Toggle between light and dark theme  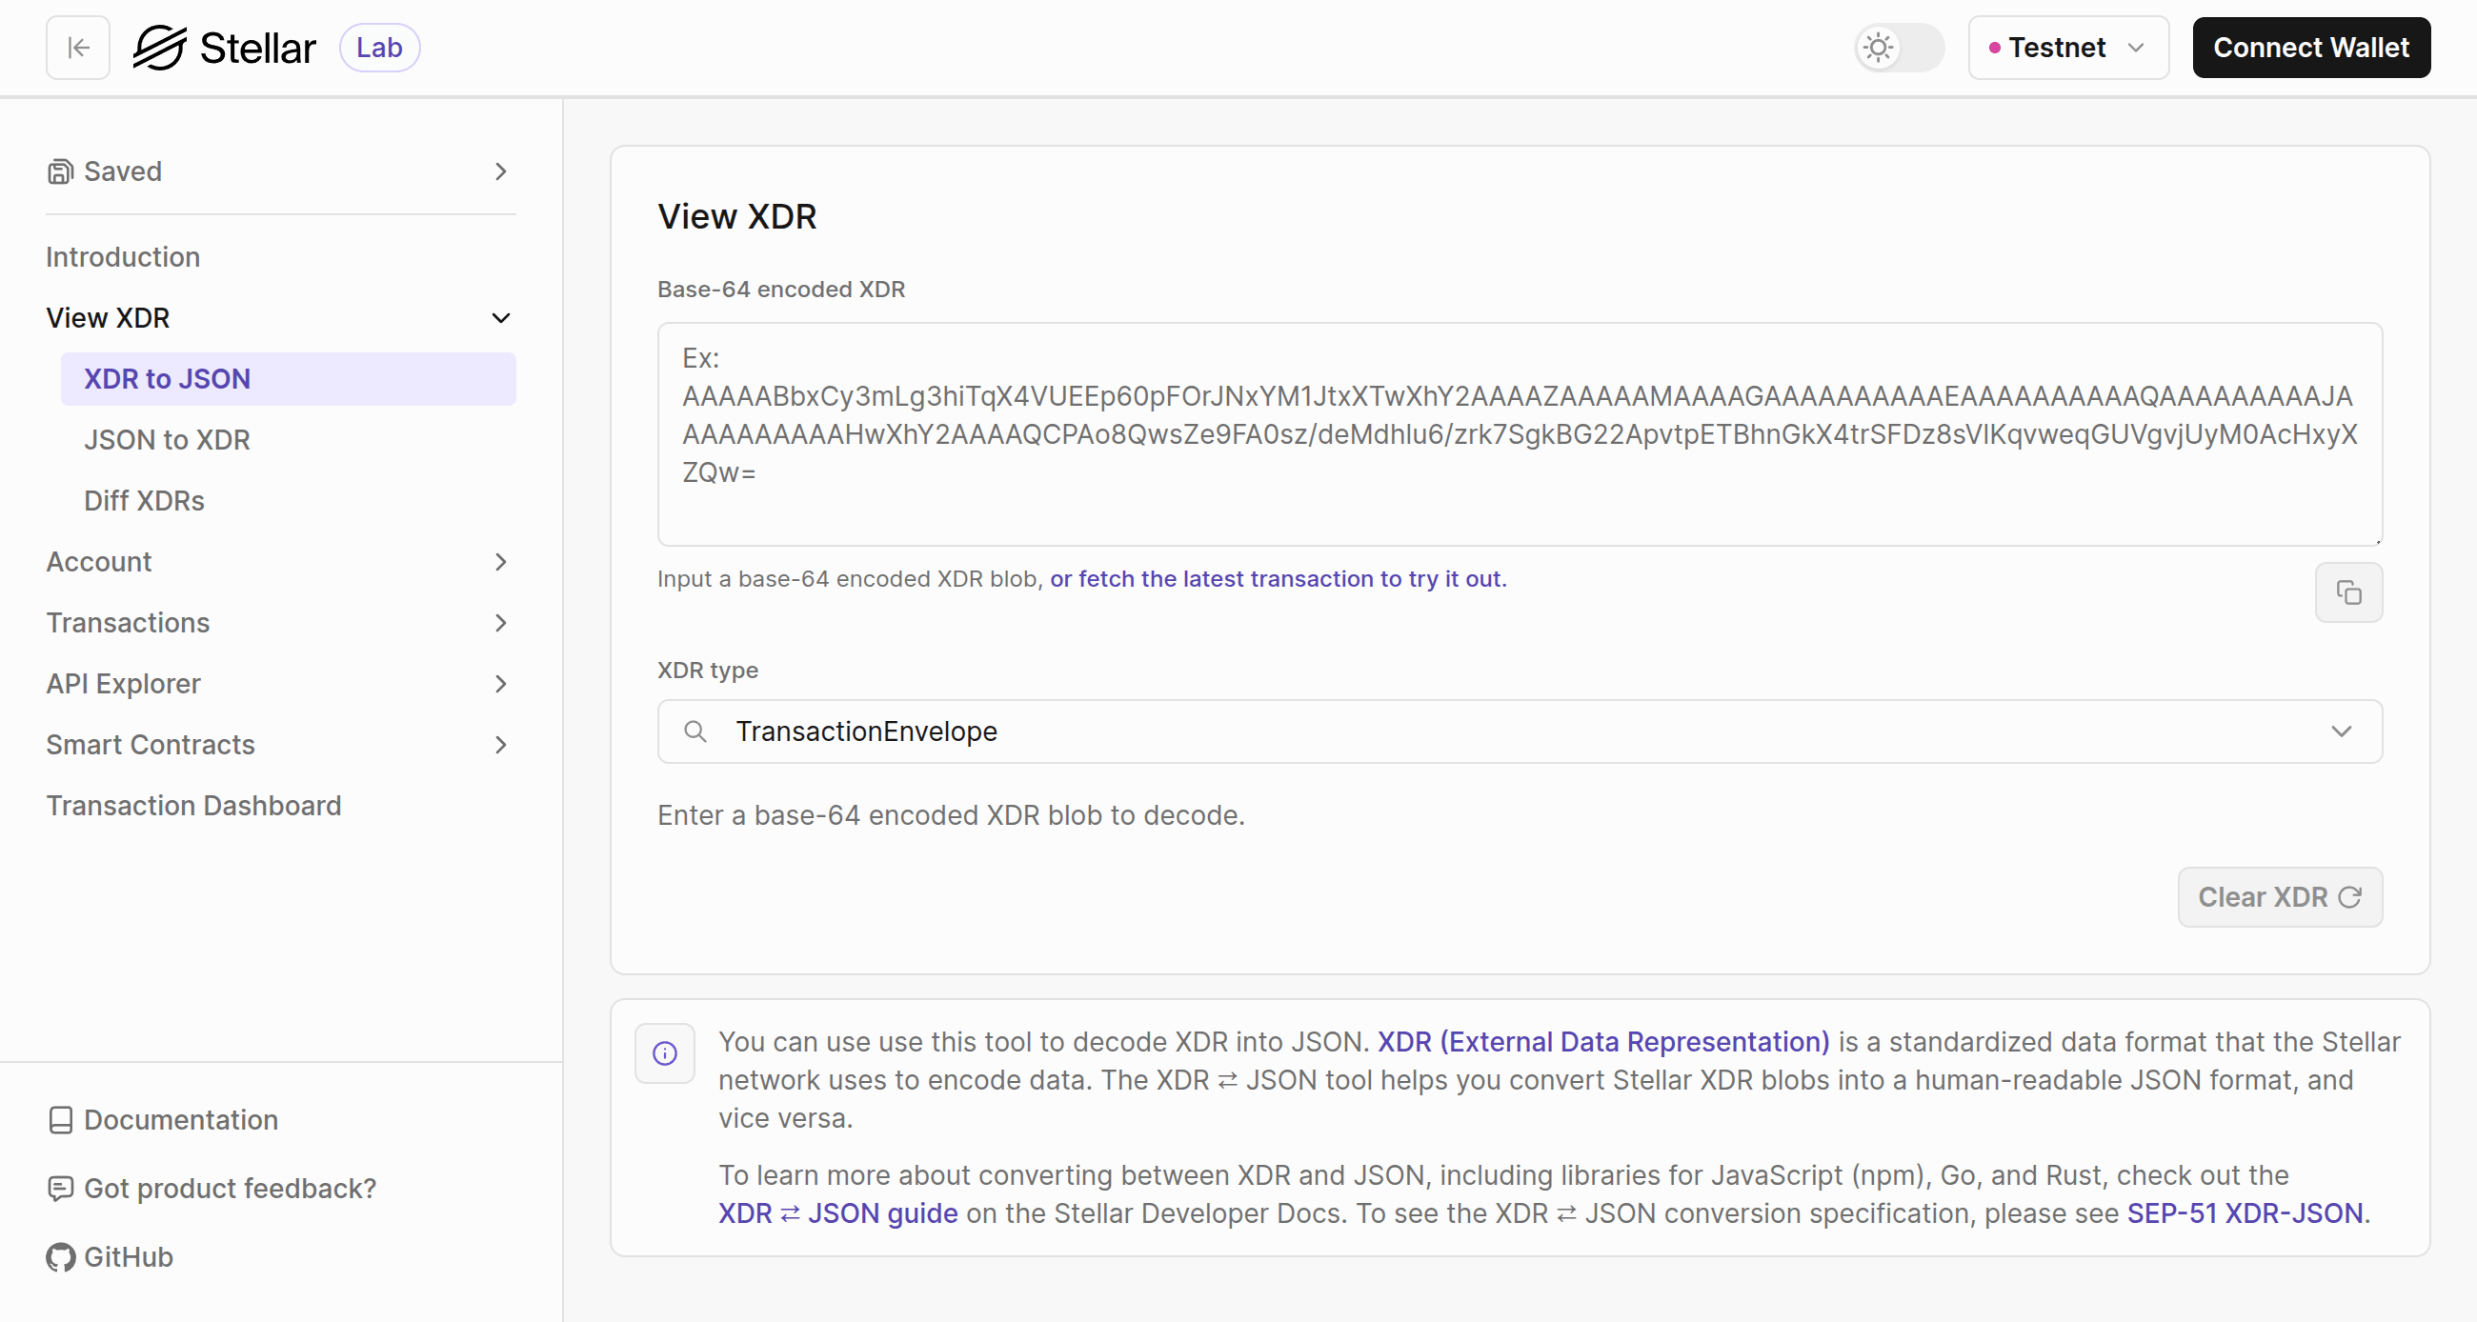[1898, 47]
